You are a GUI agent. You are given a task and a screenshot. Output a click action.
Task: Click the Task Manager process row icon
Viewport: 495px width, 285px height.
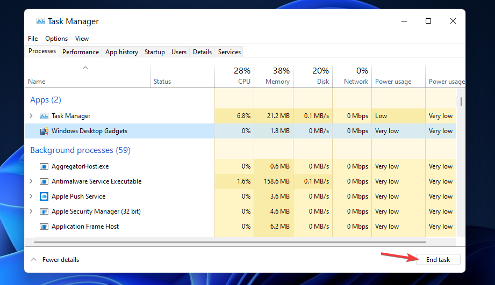pyautogui.click(x=44, y=116)
